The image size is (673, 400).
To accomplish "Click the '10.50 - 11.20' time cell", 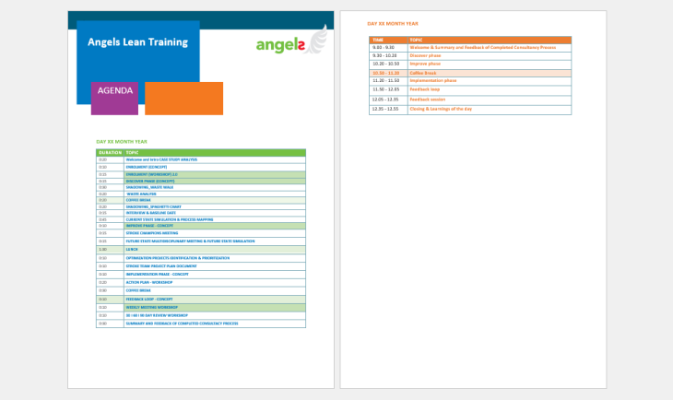I will (386, 74).
